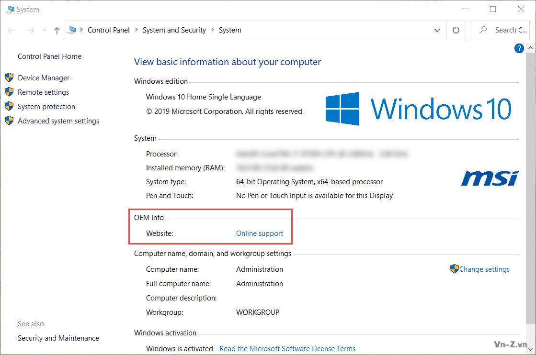Click the 'Processor:' label

(162, 154)
